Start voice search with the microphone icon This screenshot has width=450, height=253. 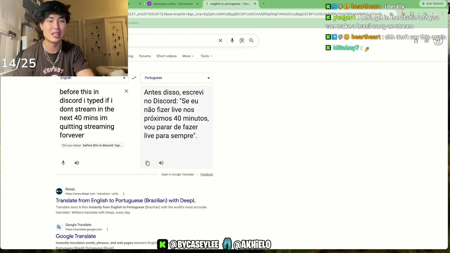(232, 40)
